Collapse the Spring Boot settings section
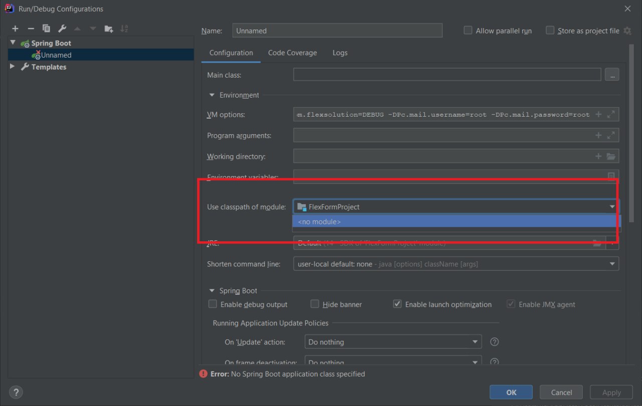Image resolution: width=642 pixels, height=406 pixels. pyautogui.click(x=212, y=290)
